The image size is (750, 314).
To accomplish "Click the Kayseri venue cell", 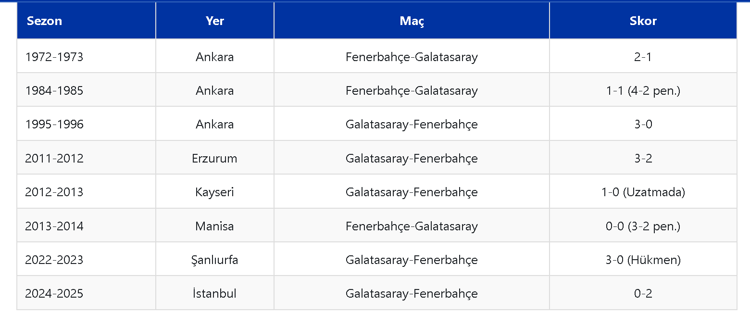I will (x=214, y=192).
